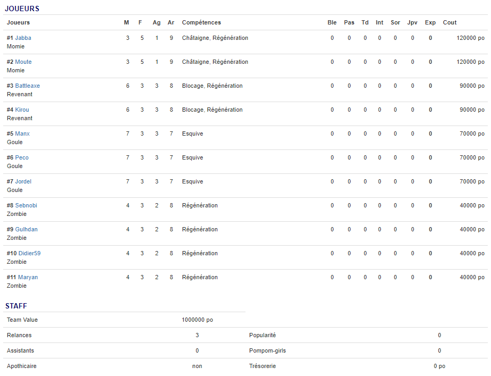This screenshot has width=491, height=376.
Task: Open player Jabba's profile link
Action: tap(23, 38)
